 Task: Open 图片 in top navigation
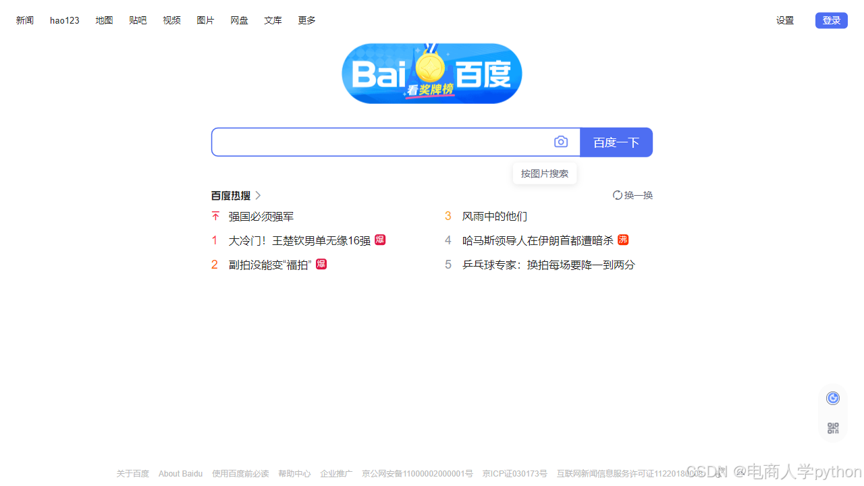pyautogui.click(x=205, y=20)
